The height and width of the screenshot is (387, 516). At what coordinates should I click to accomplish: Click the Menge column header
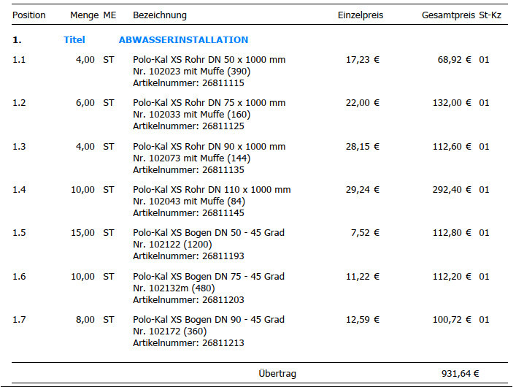point(84,15)
